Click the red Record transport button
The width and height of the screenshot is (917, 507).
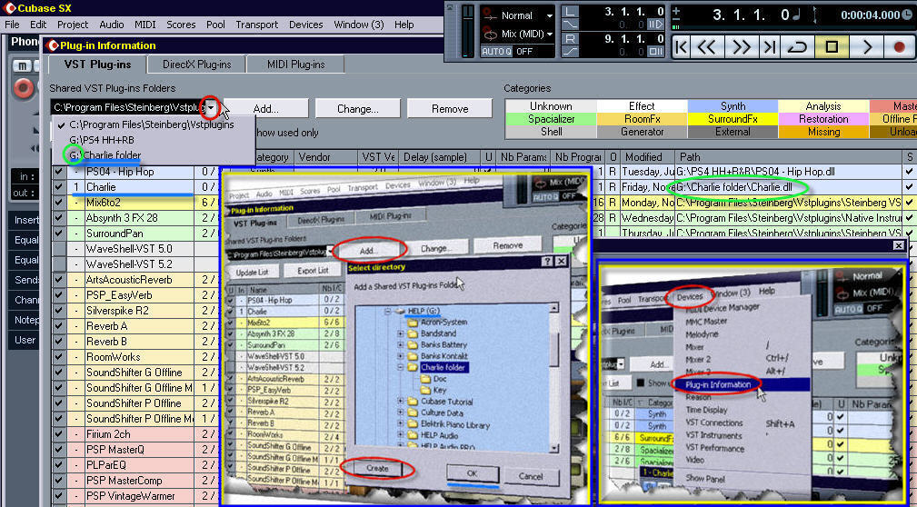900,46
